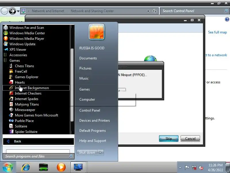Open Computer from Start menu
230x173 pixels.
(87, 99)
